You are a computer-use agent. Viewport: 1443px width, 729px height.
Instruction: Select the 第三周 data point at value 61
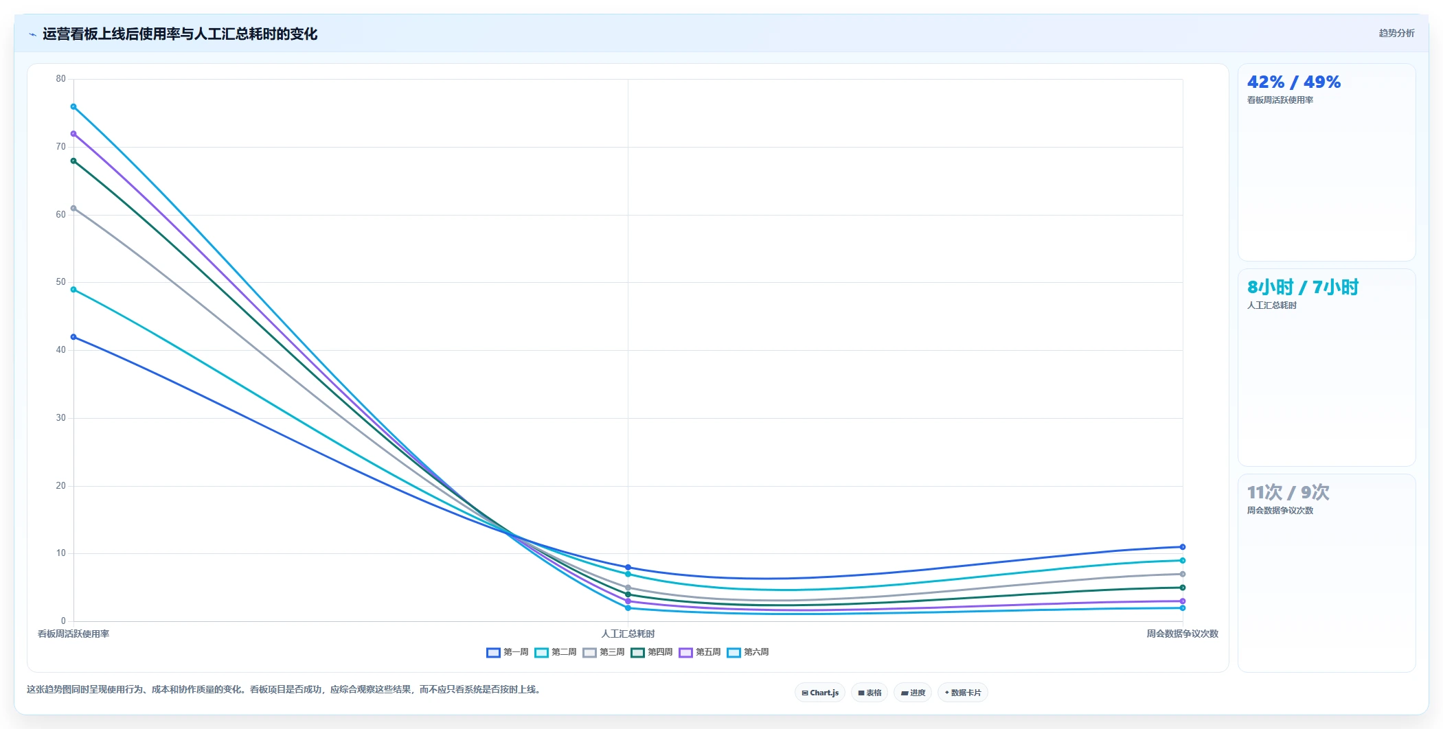coord(73,208)
